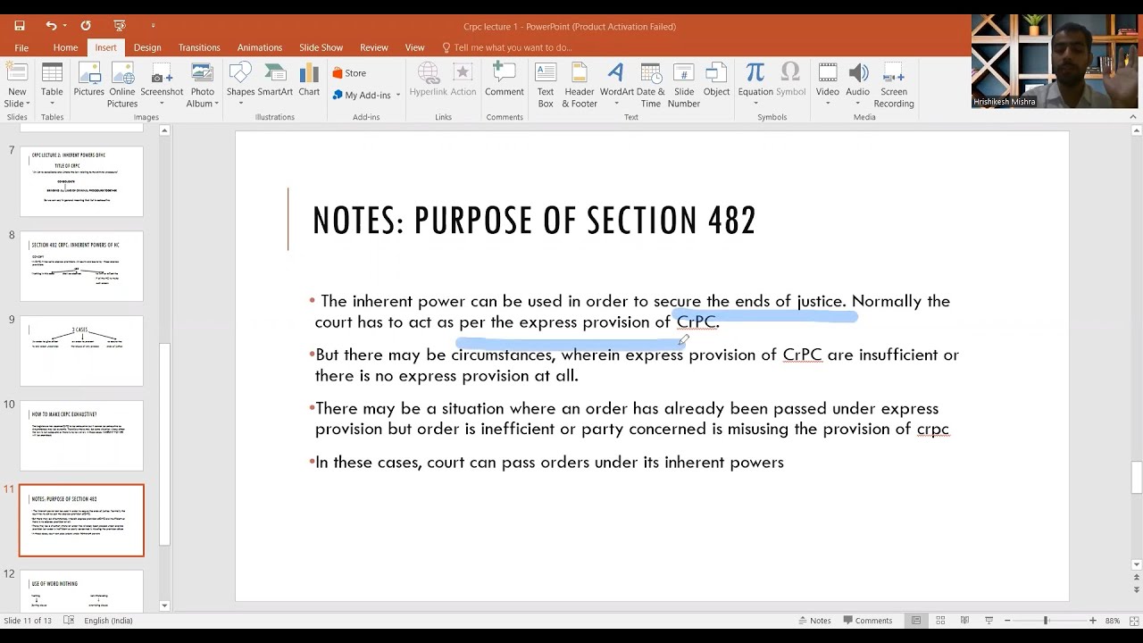The height and width of the screenshot is (643, 1143).
Task: Start a Screen Recording
Action: coord(894,85)
